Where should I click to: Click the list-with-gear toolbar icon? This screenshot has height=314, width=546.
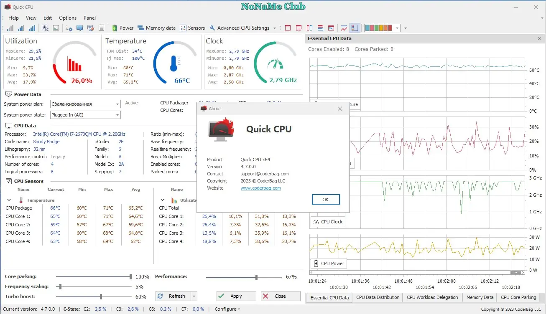(x=69, y=28)
